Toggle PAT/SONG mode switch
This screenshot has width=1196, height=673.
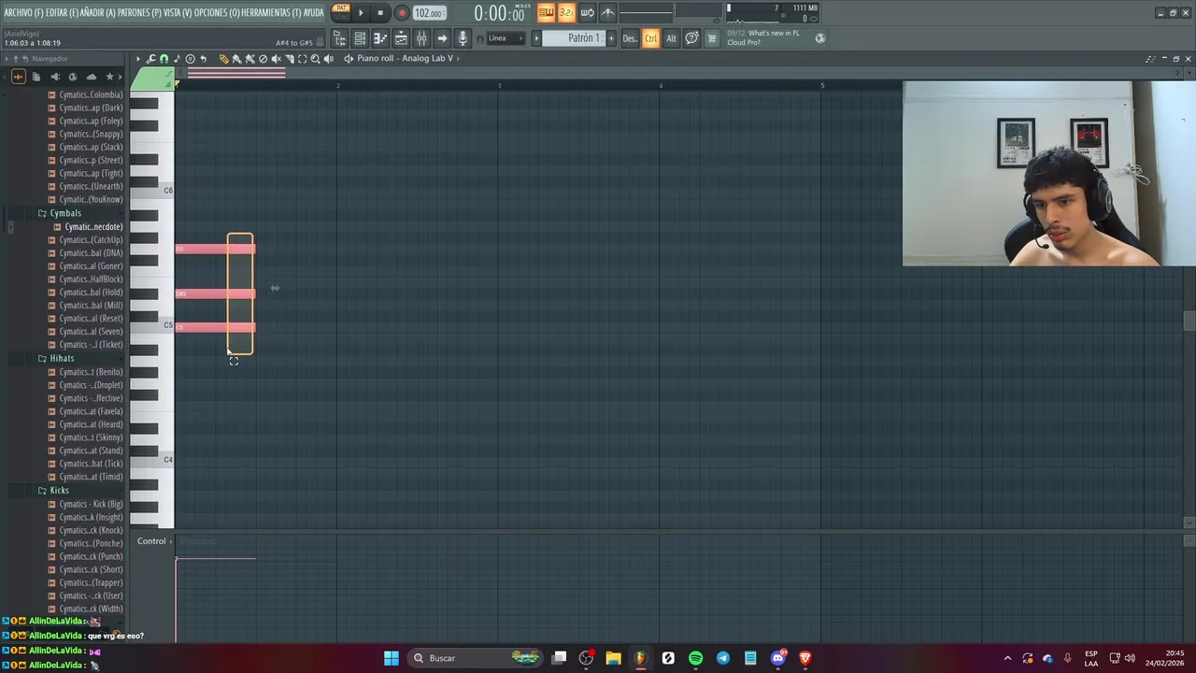(341, 12)
